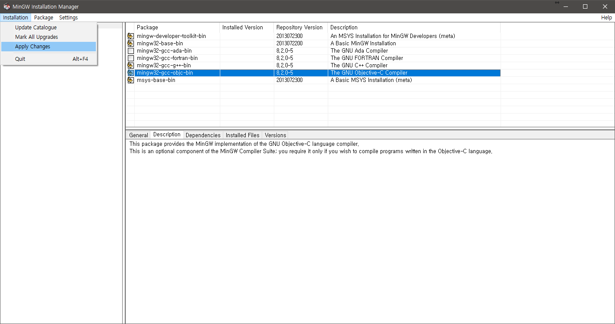Viewport: 615px width, 324px height.
Task: Select the mingw32-gcc-ada-bin package name
Action: coord(164,51)
